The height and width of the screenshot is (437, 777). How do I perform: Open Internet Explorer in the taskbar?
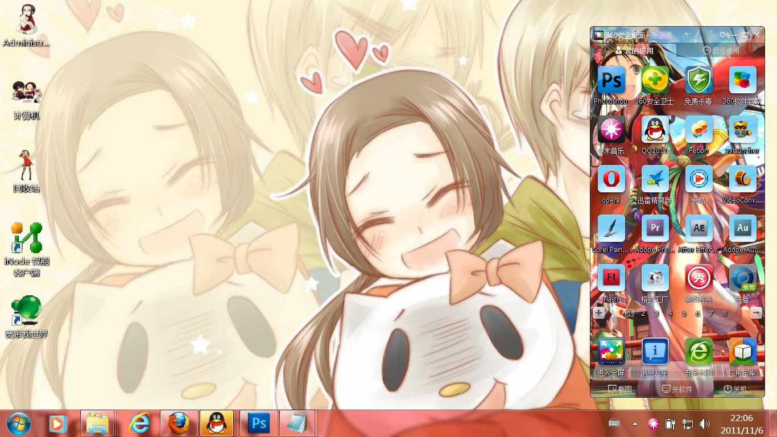point(139,423)
